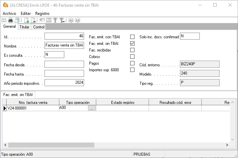Enable the Fac. emit. con TBAI checkbox

tap(132, 37)
